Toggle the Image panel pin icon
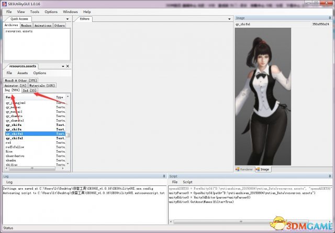 coord(330,18)
